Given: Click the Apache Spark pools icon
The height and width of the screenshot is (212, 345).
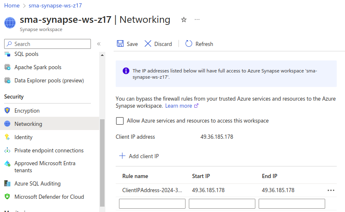Looking at the screenshot, I should 7,67.
